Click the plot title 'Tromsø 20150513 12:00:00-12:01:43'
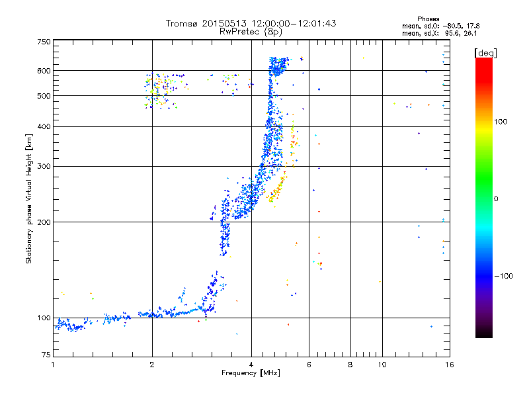This screenshot has width=529, height=397. 251,23
